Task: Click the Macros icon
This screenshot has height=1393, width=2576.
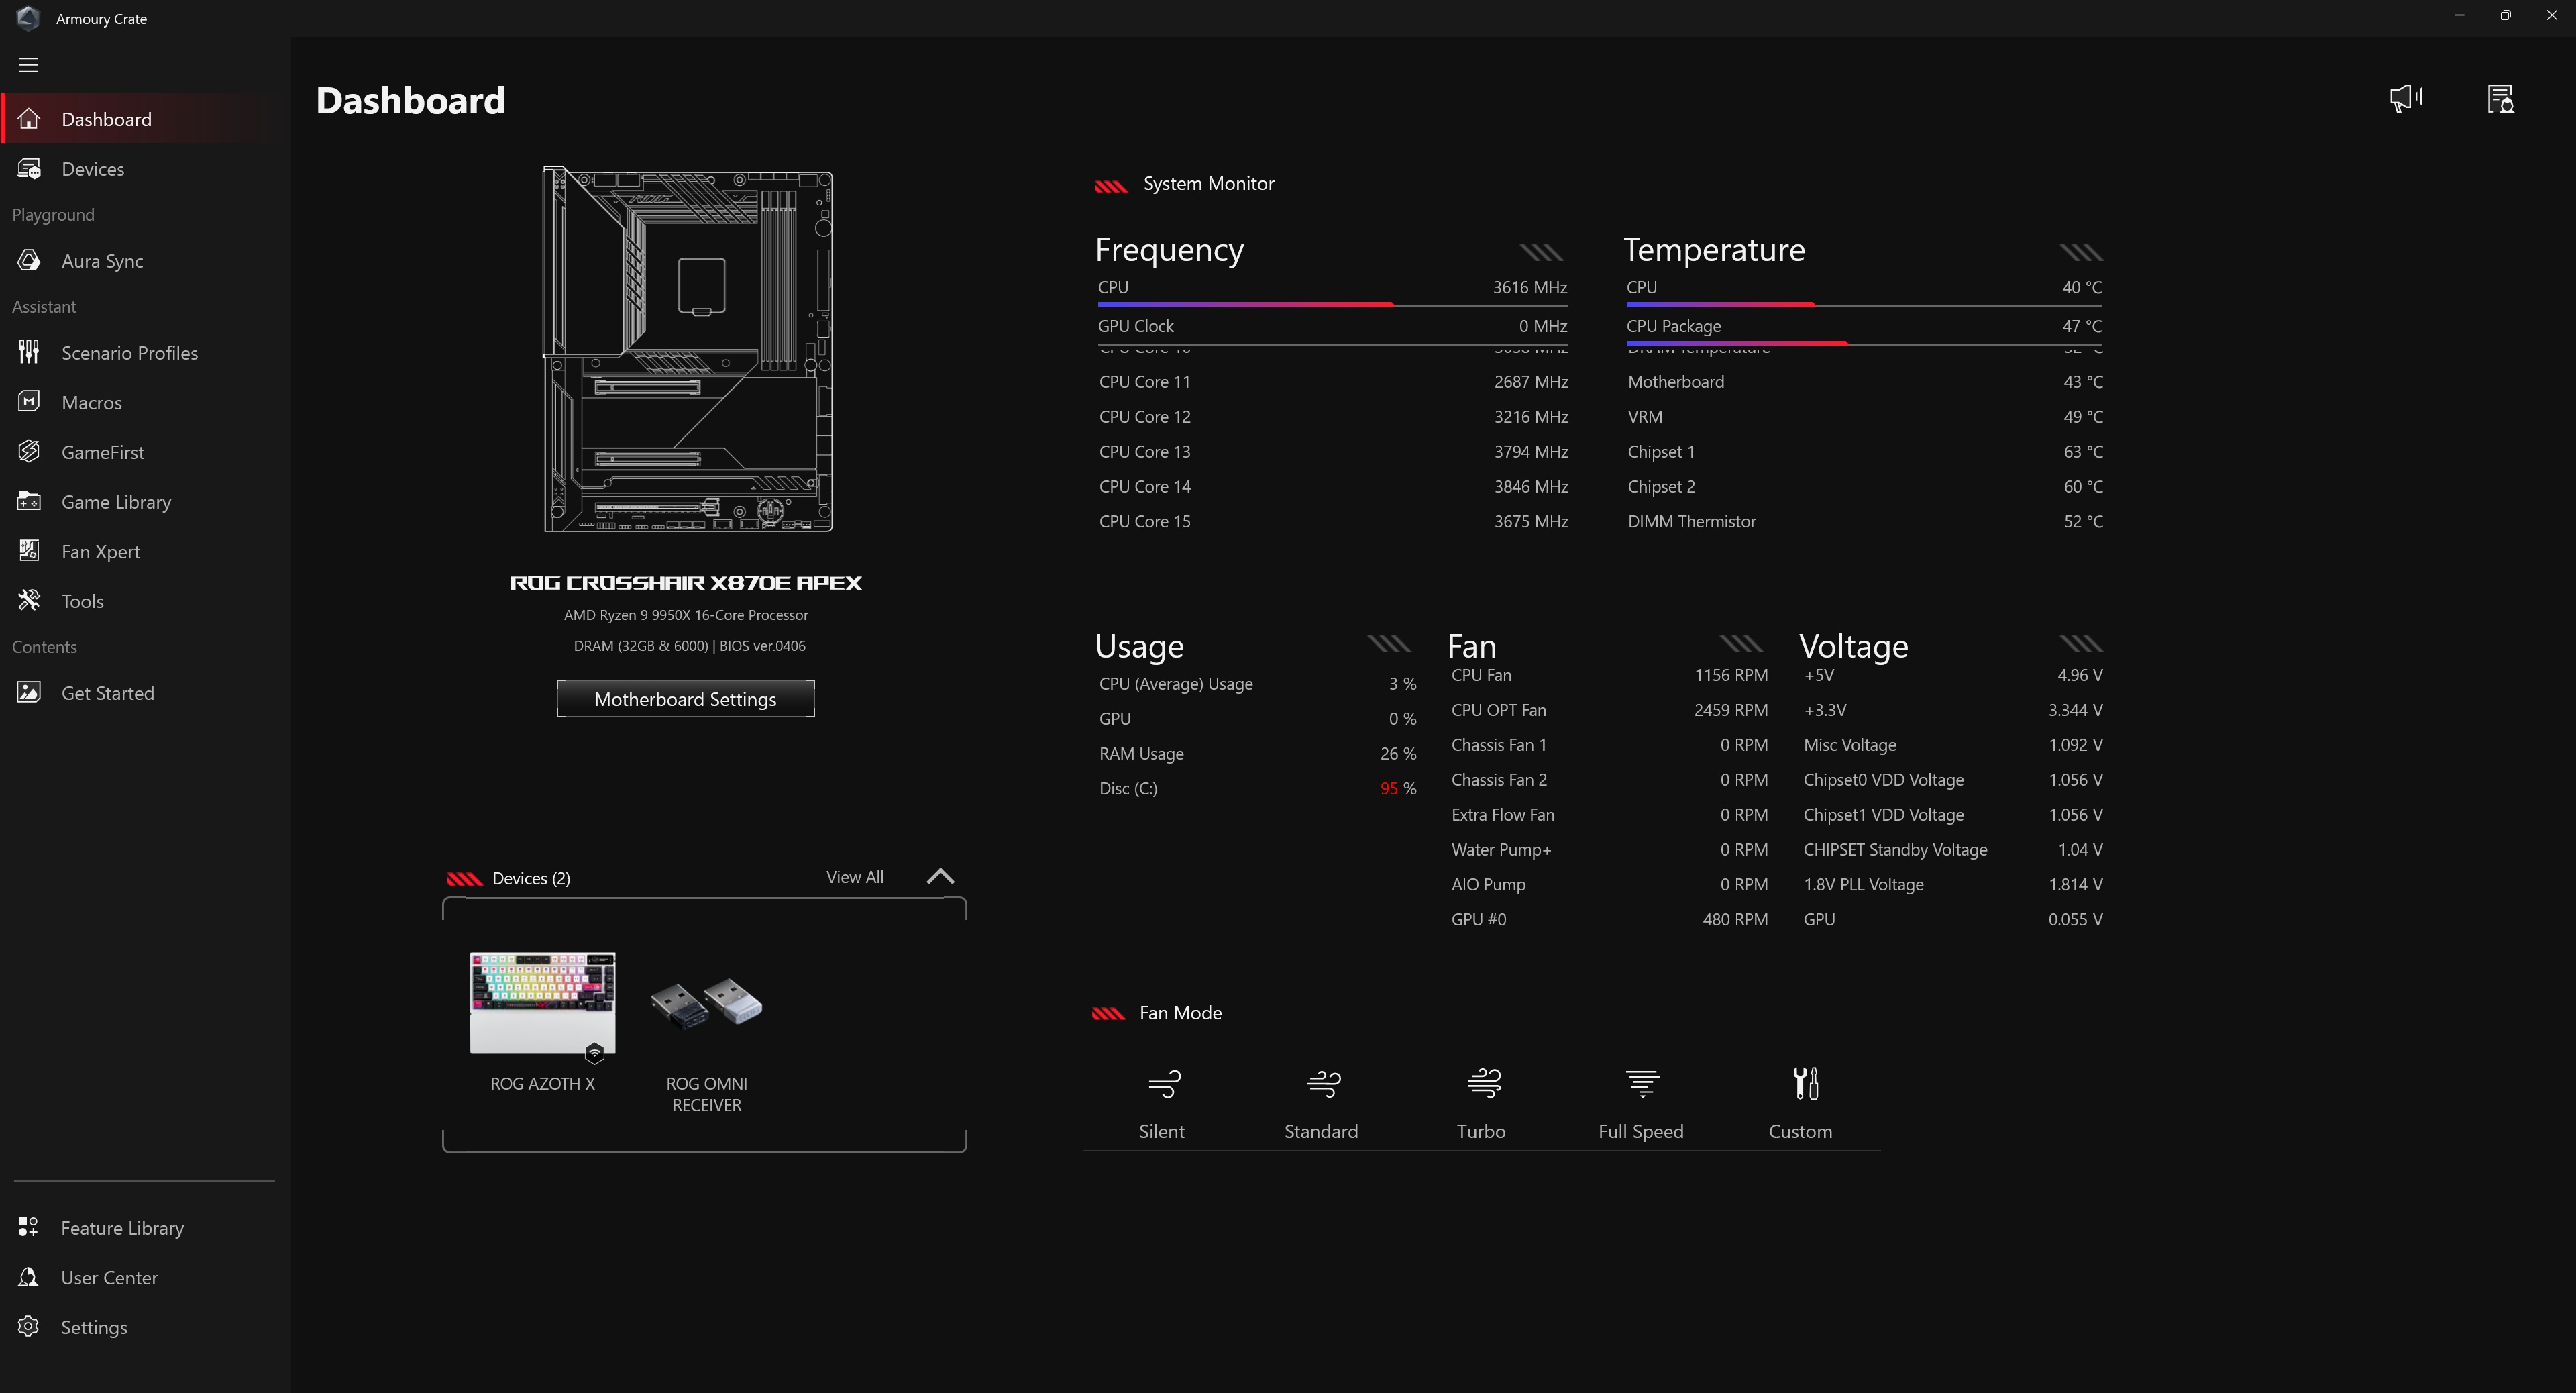Action: [29, 402]
